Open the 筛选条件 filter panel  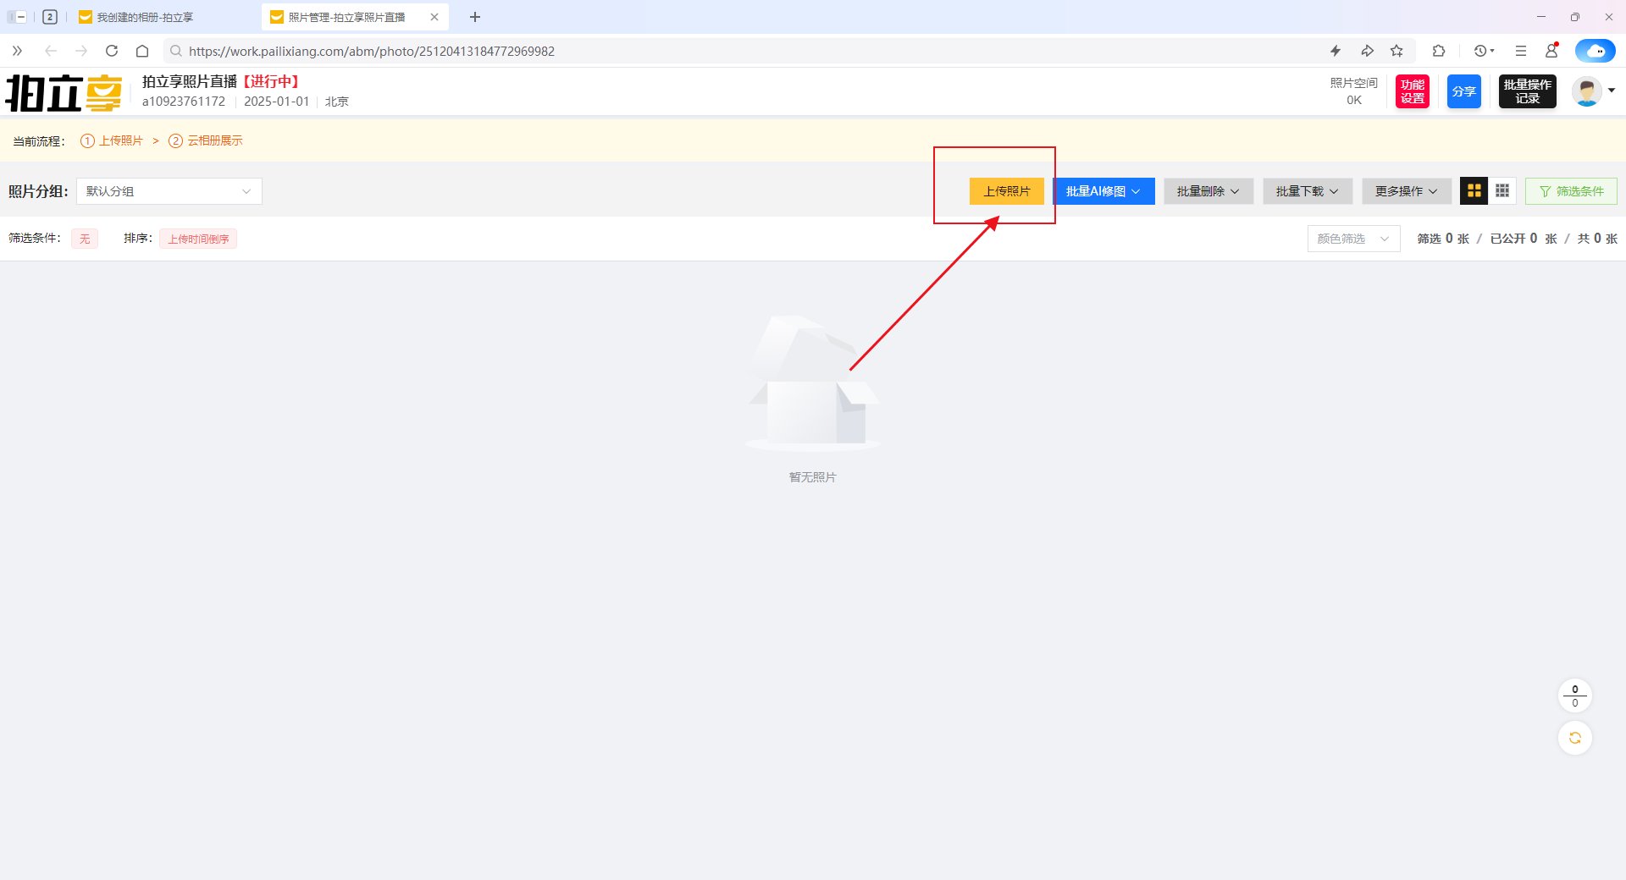[1571, 191]
